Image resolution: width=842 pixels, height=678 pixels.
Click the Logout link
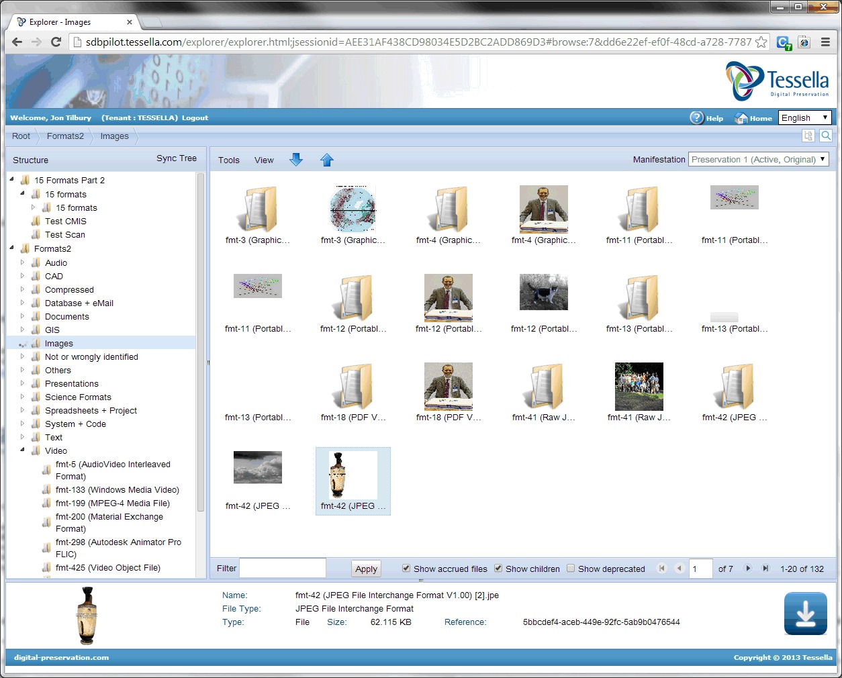click(195, 118)
